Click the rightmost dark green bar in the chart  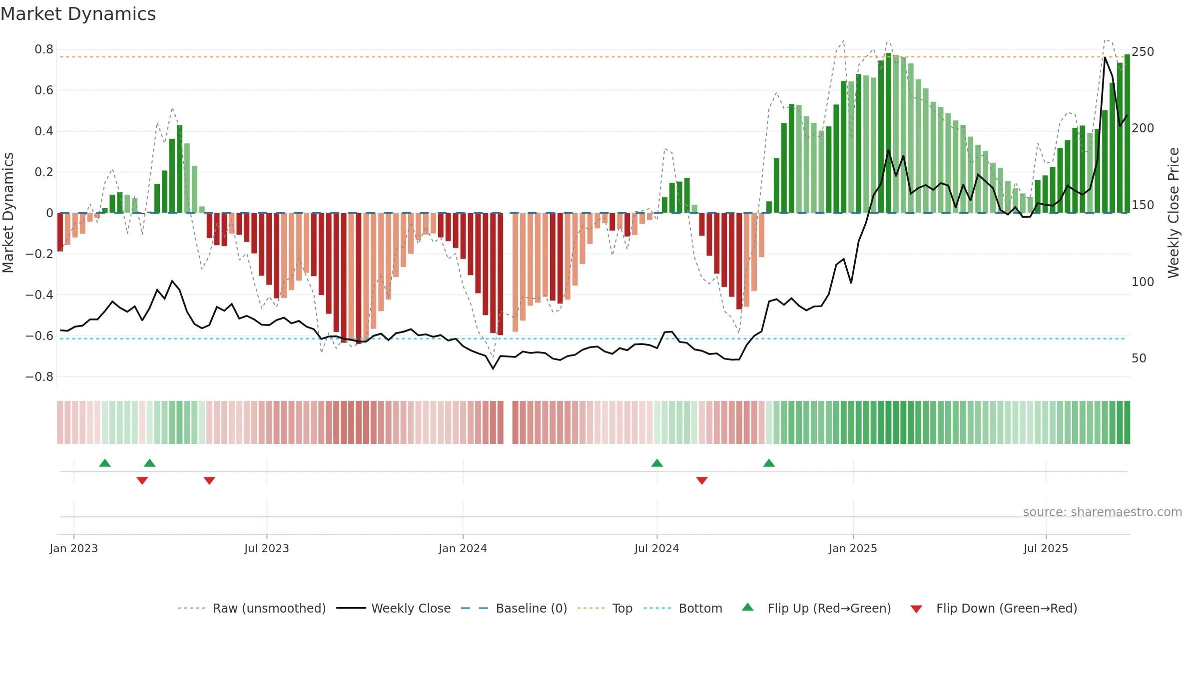pyautogui.click(x=1128, y=133)
